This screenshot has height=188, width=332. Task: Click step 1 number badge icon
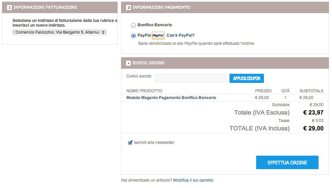click(9, 8)
